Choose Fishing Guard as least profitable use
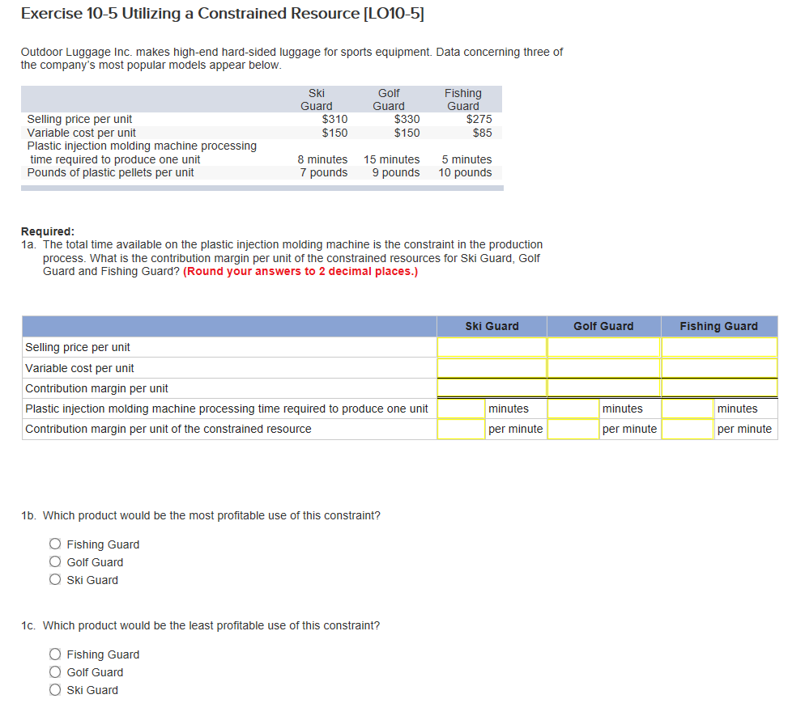 click(x=55, y=654)
